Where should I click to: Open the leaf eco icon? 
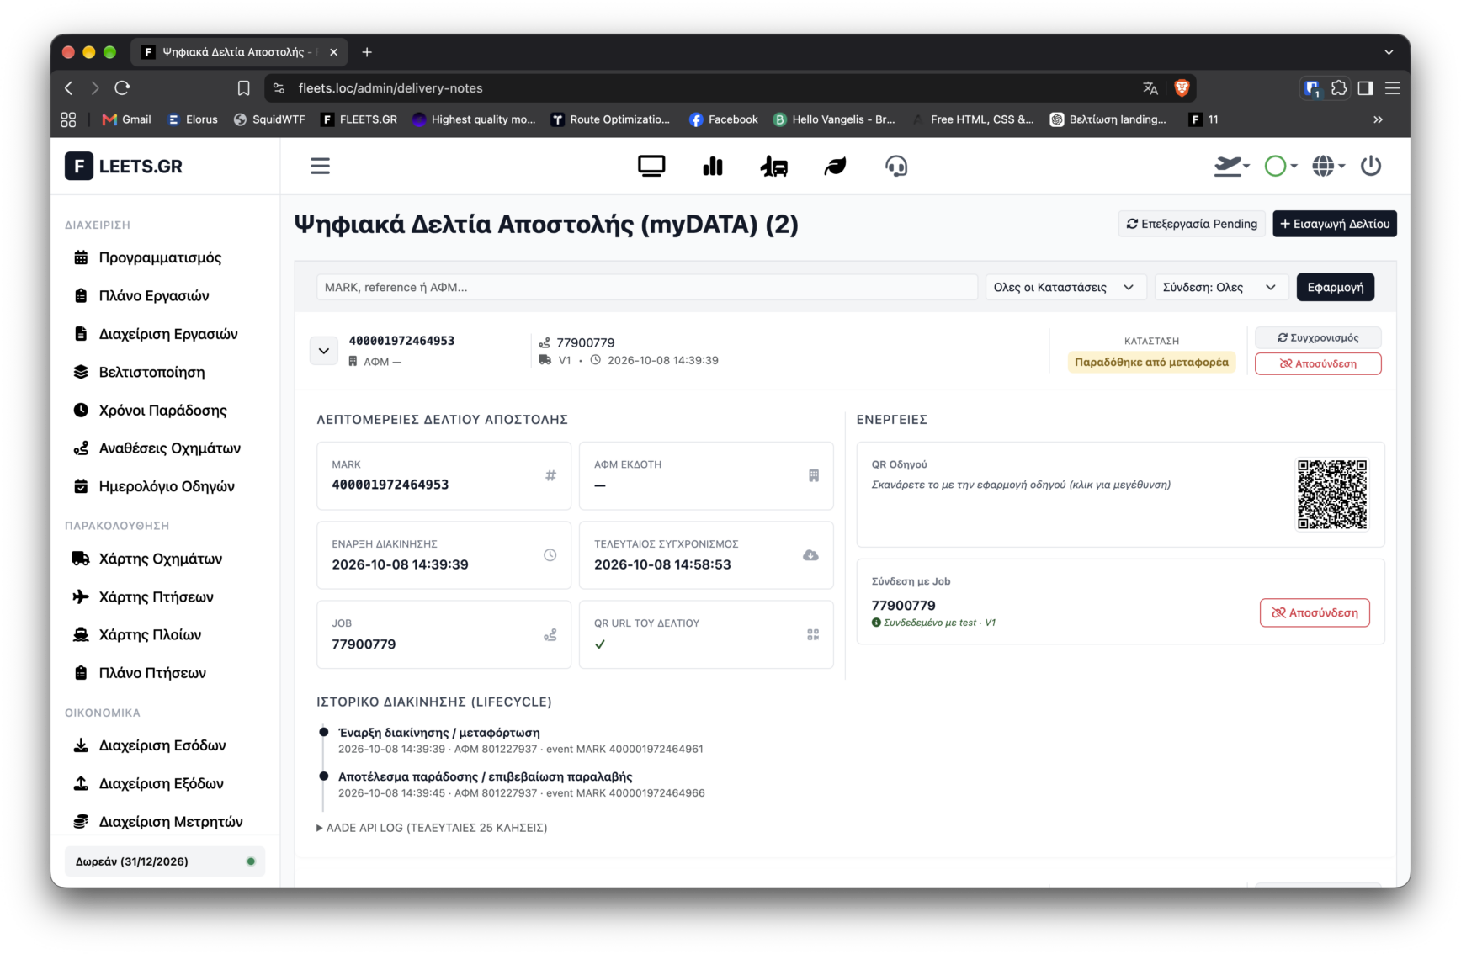pos(835,166)
